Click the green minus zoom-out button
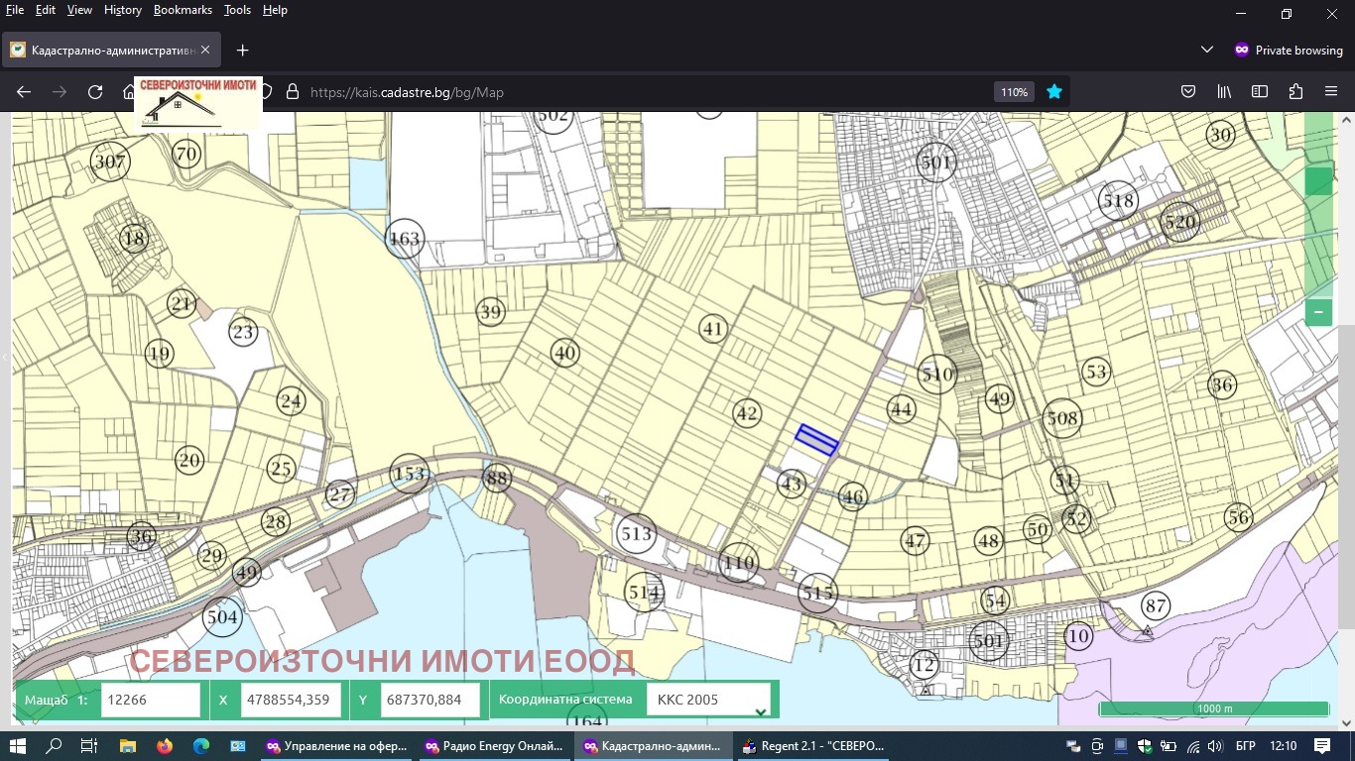 (x=1318, y=312)
